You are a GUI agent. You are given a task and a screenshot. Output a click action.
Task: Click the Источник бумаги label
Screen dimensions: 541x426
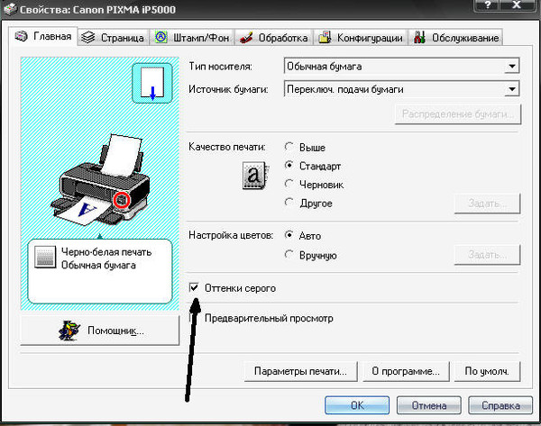tap(228, 89)
